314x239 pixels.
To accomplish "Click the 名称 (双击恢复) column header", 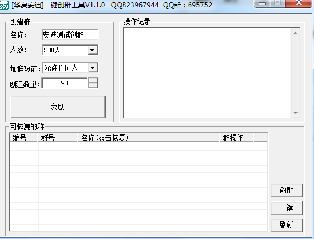I will (148, 138).
